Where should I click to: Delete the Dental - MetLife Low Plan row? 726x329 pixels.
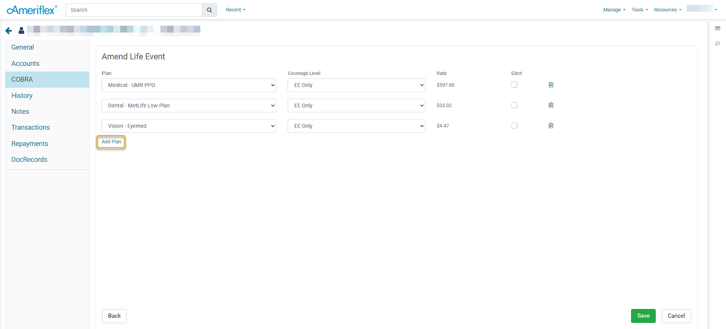pyautogui.click(x=551, y=105)
